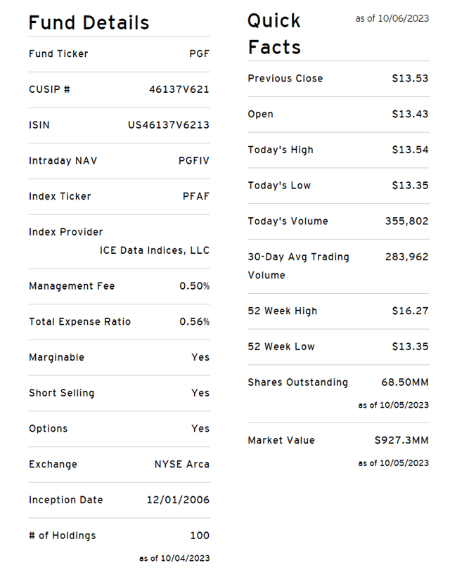Click the Previous Close price $13.53
This screenshot has width=450, height=575.
(x=410, y=79)
